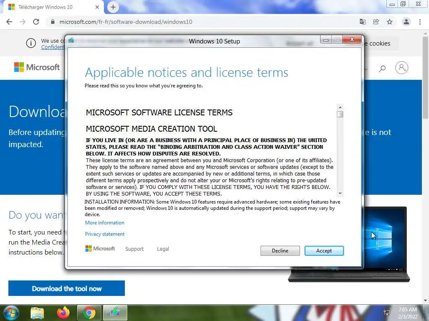Open Chrome profile avatar menu
The height and width of the screenshot is (321, 429).
(406, 22)
